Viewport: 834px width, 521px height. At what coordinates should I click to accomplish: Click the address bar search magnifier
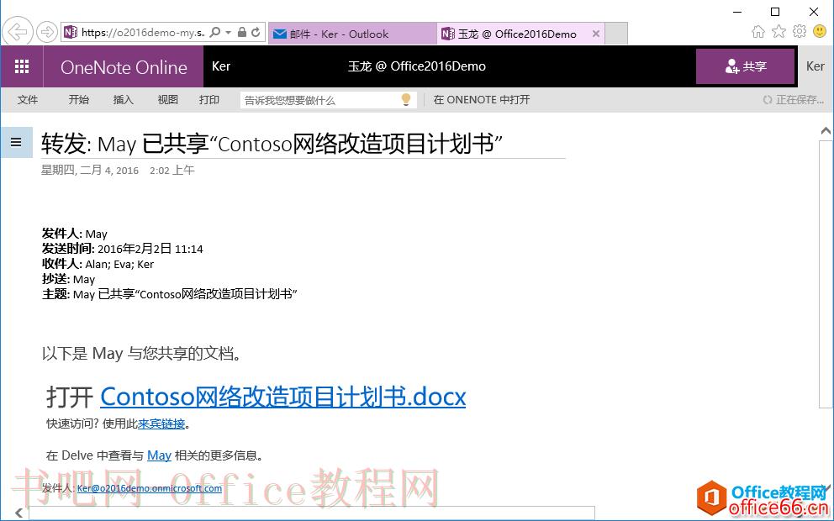215,33
